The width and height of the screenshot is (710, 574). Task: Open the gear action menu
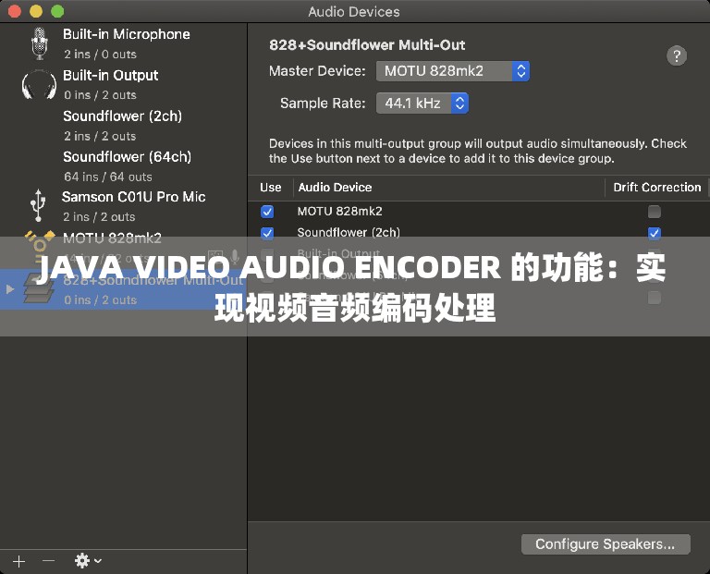click(88, 561)
